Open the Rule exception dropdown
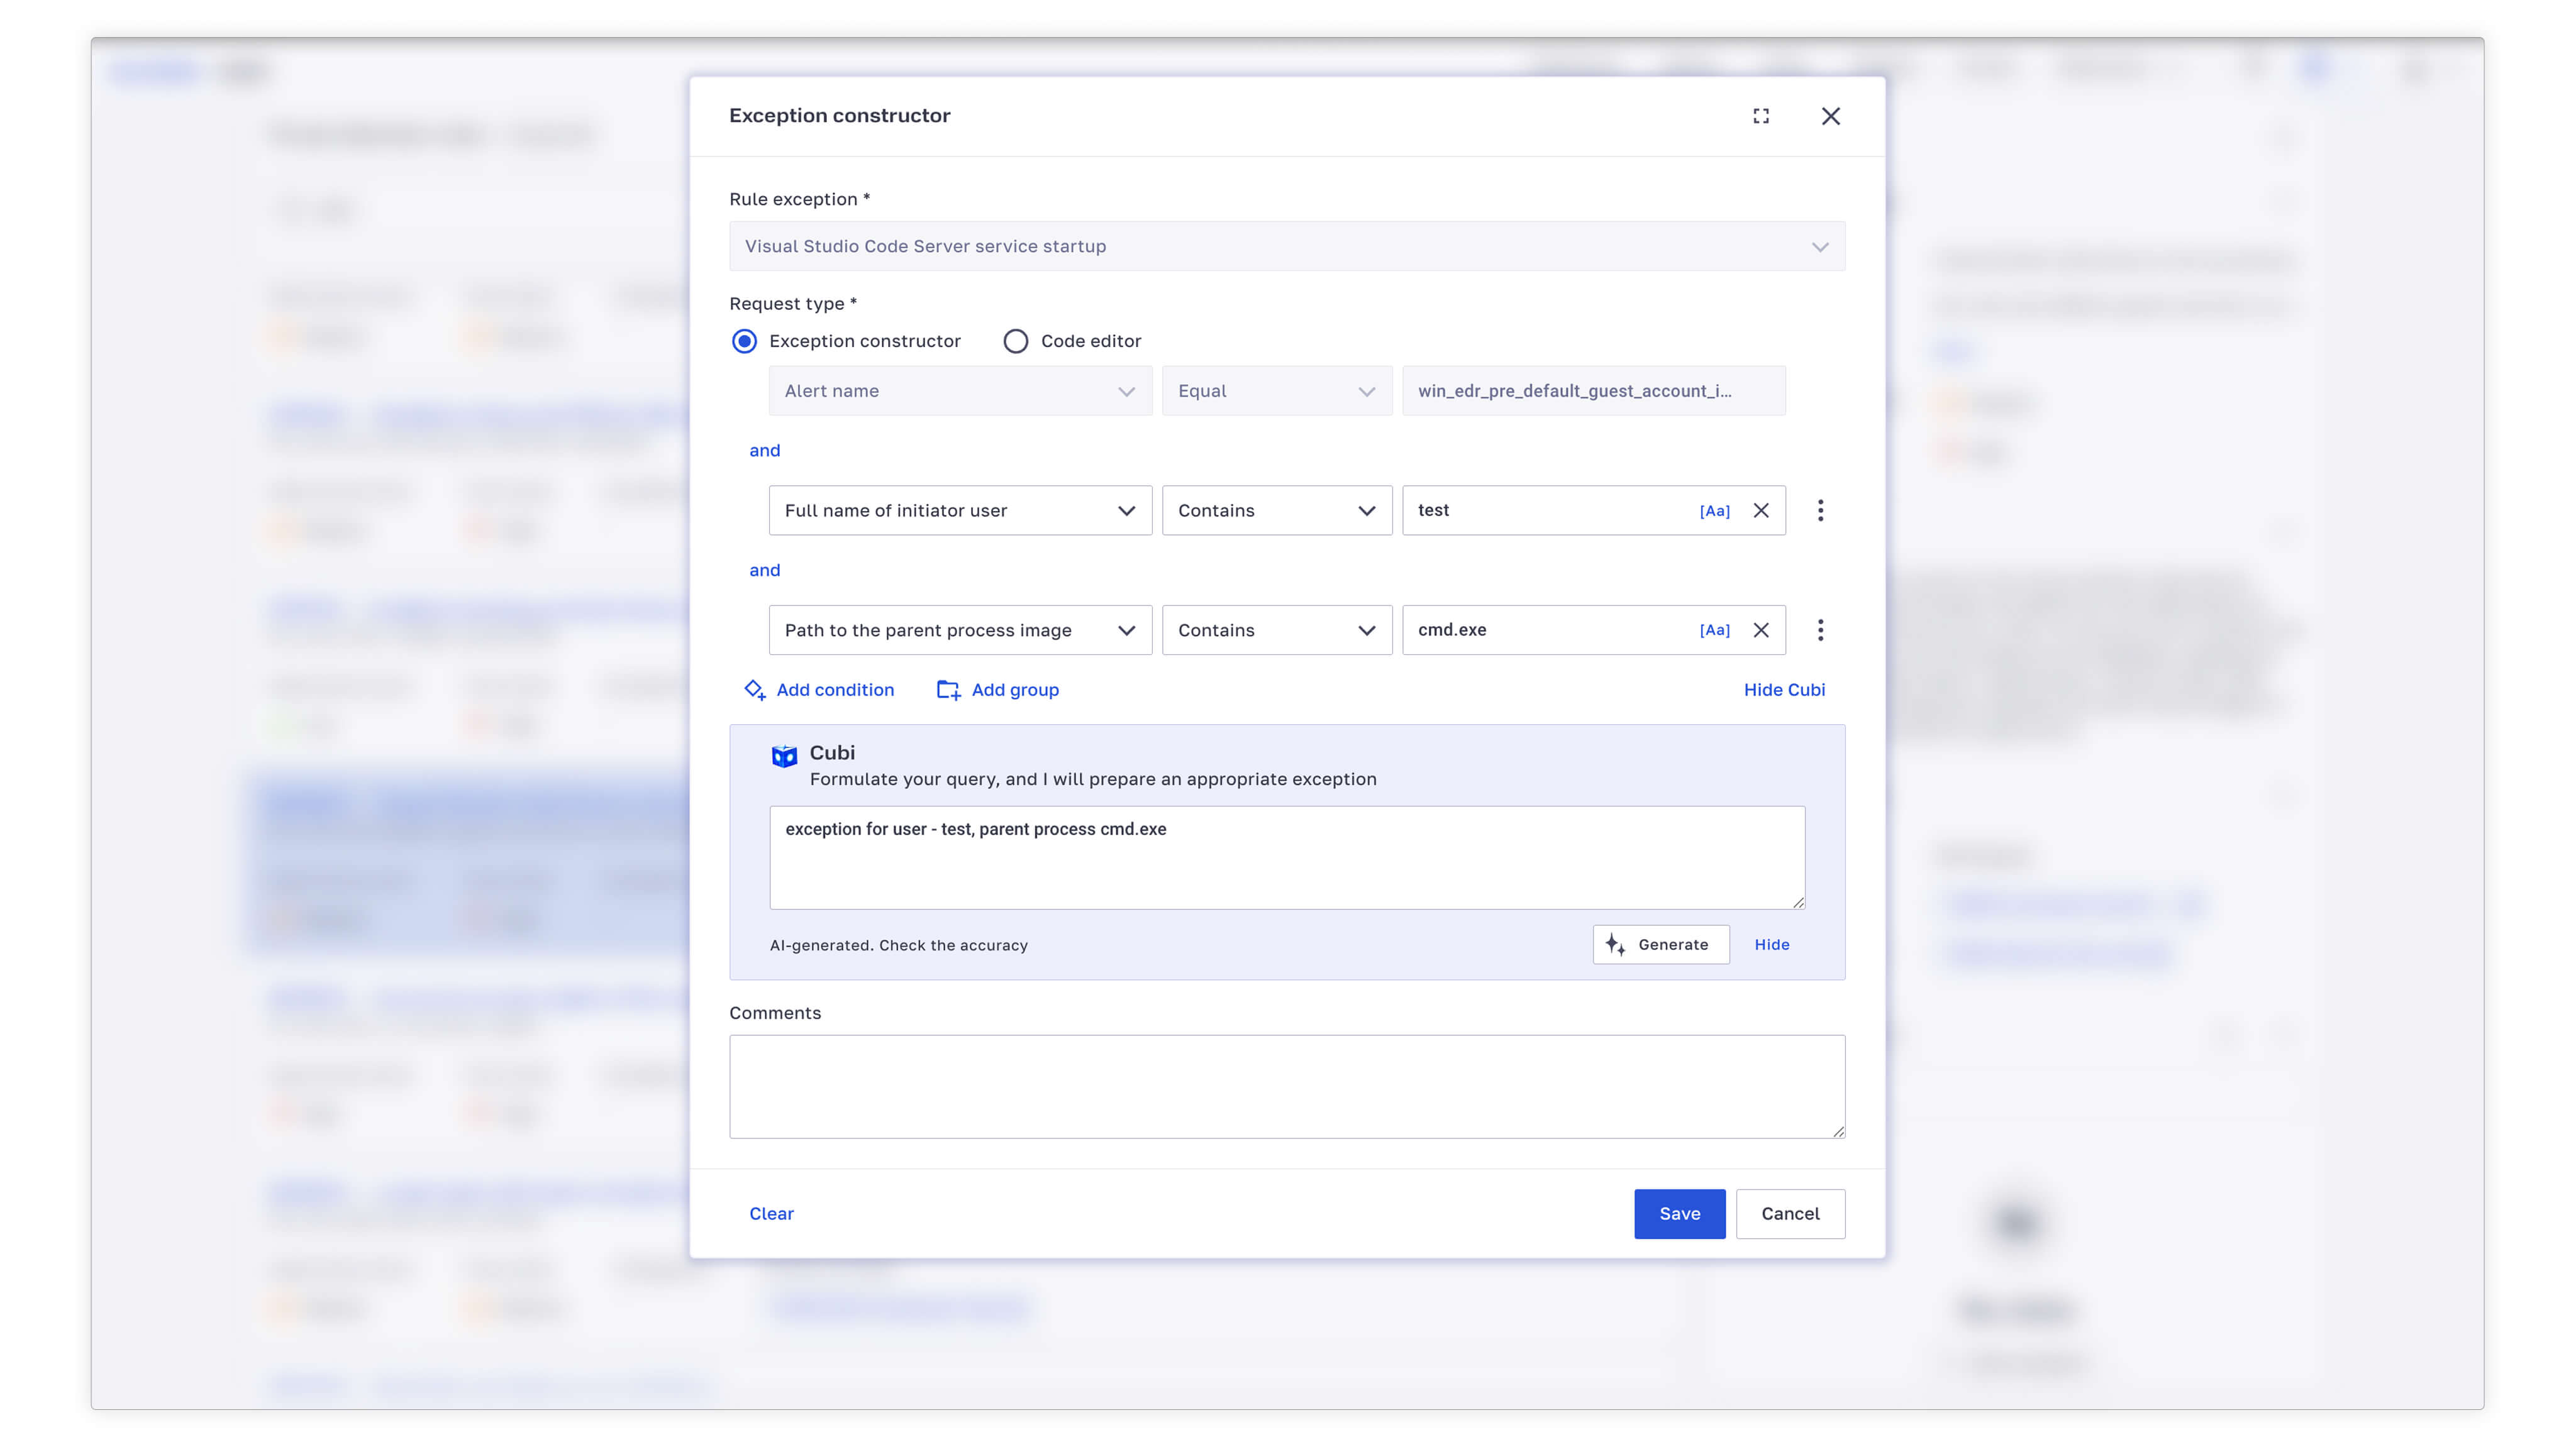The image size is (2576, 1447). point(1287,246)
